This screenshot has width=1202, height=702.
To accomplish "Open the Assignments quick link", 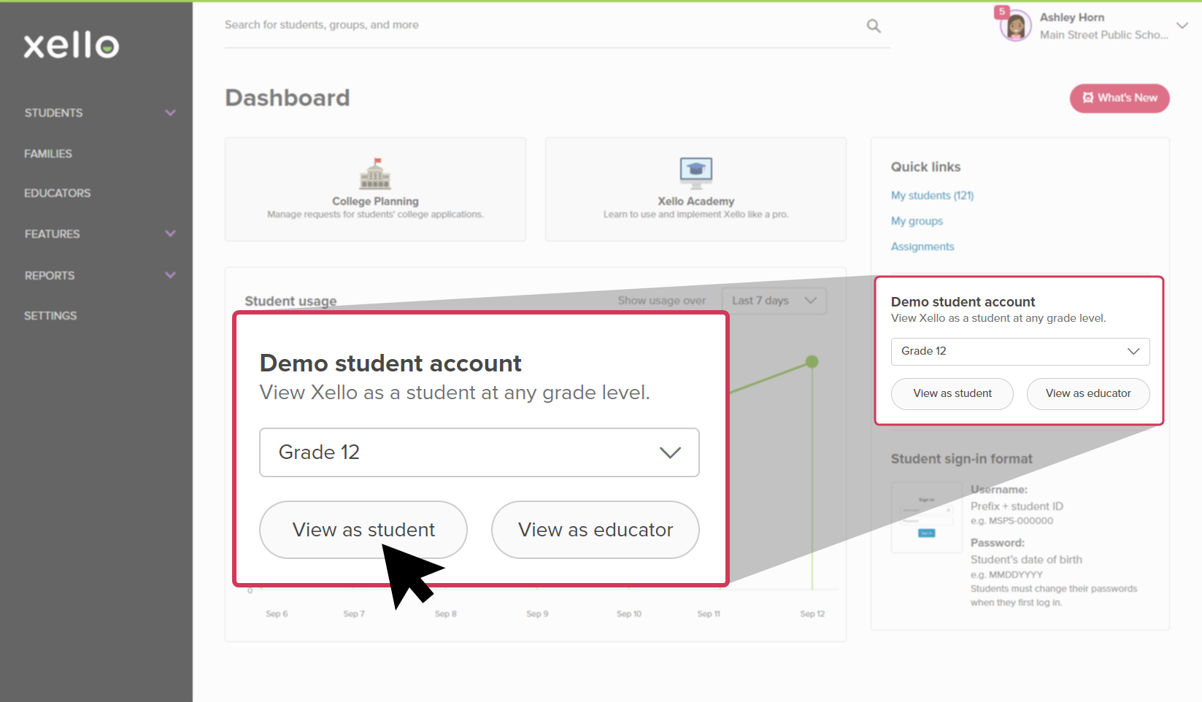I will pos(922,246).
